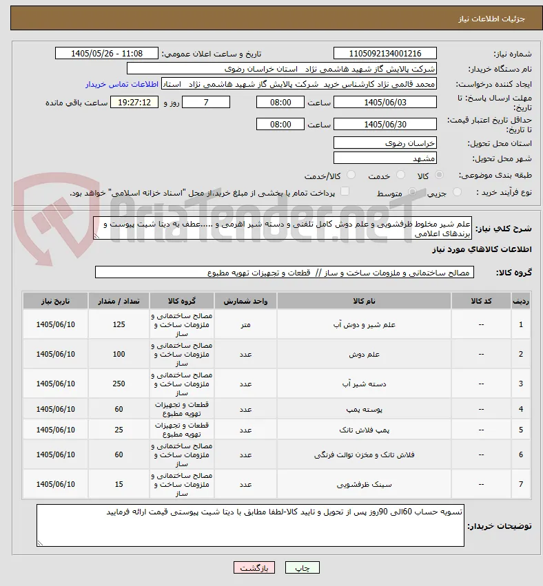Click the remaining time field 19:27:12
Viewport: 543px width, 586px height.
point(134,102)
